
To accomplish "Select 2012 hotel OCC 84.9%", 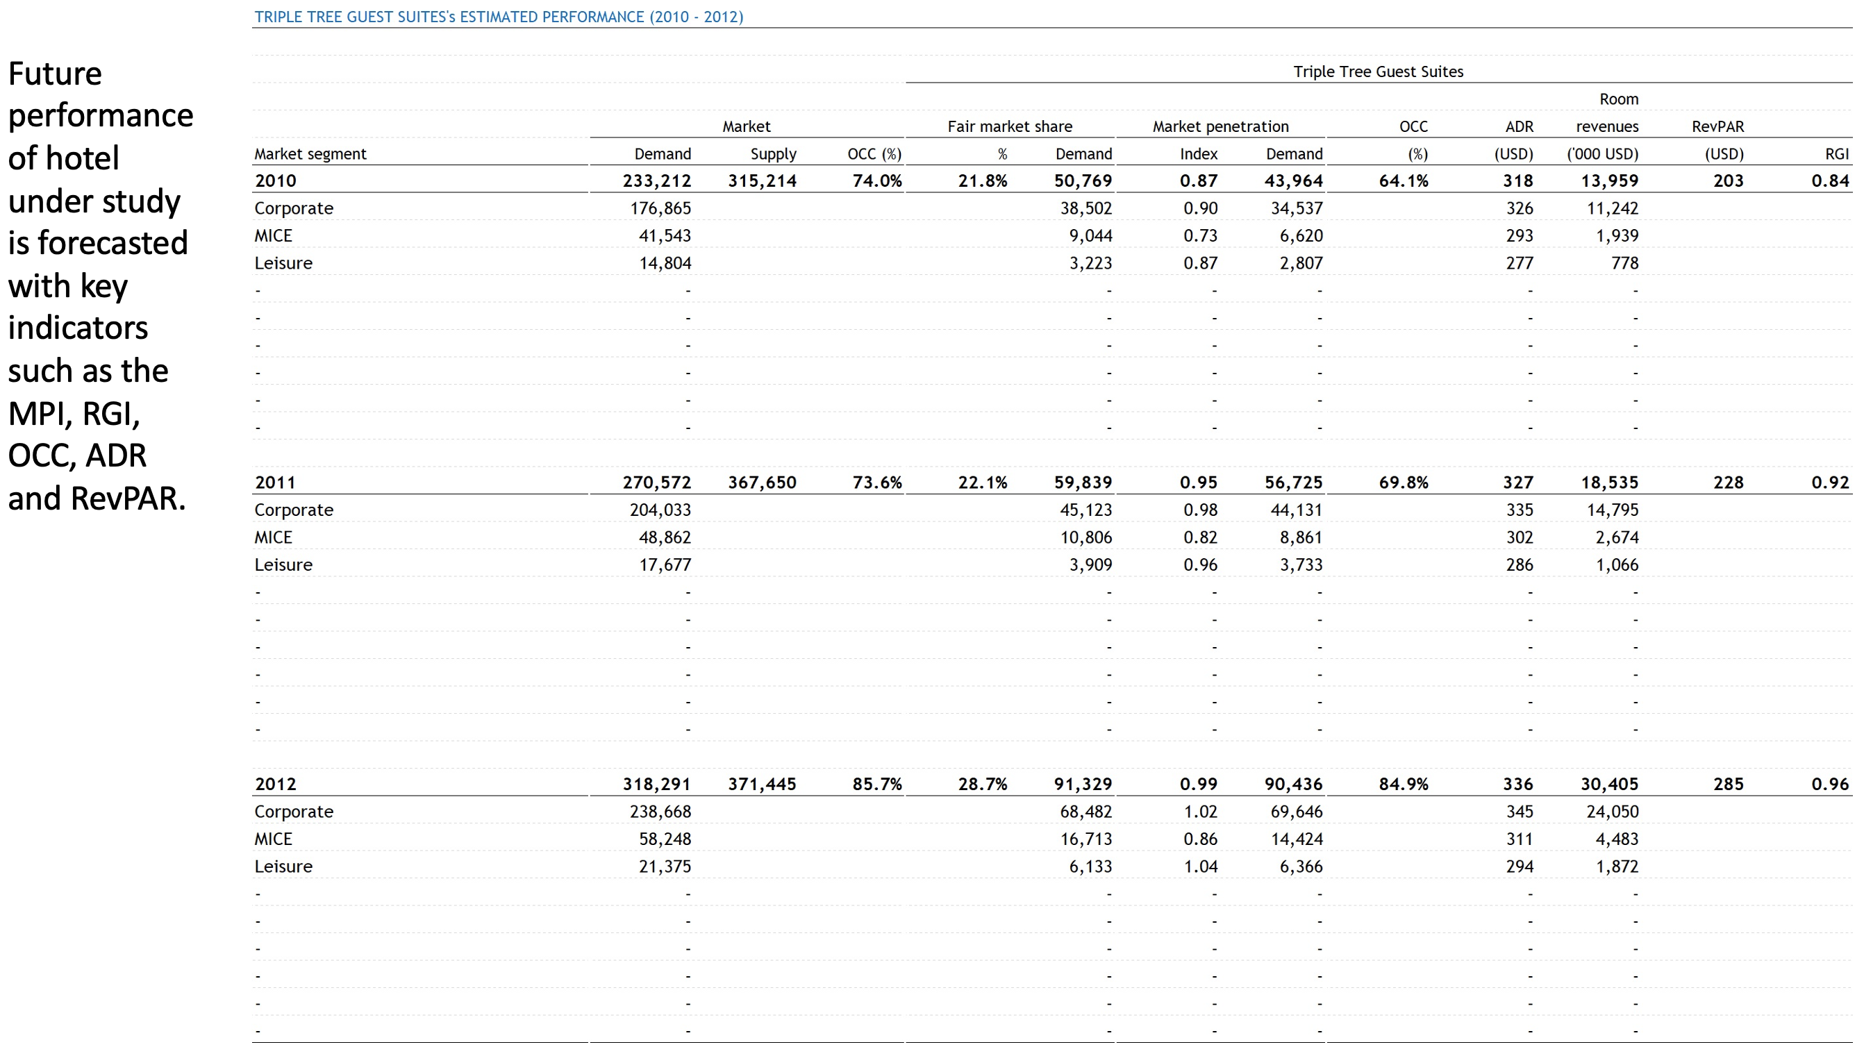I will tap(1403, 785).
